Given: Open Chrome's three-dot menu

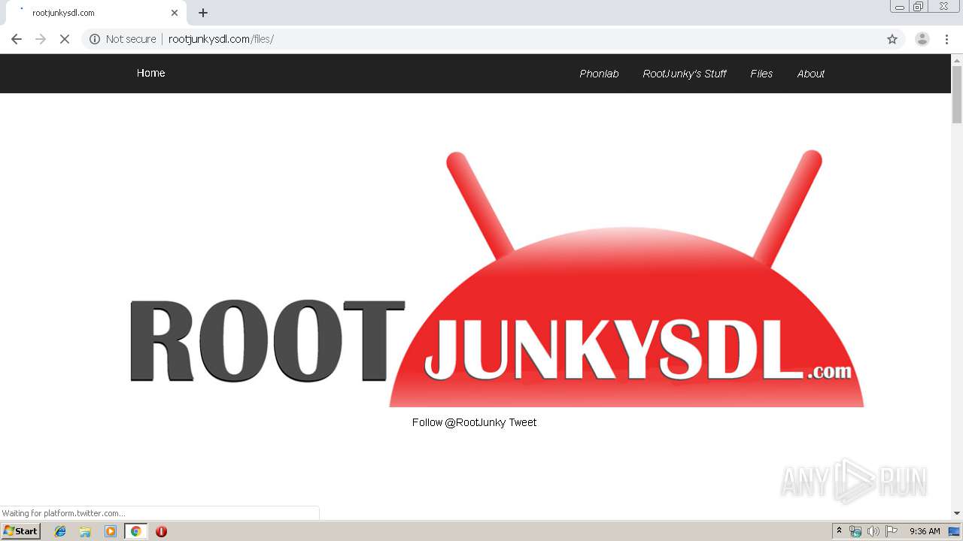Looking at the screenshot, I should click(947, 39).
